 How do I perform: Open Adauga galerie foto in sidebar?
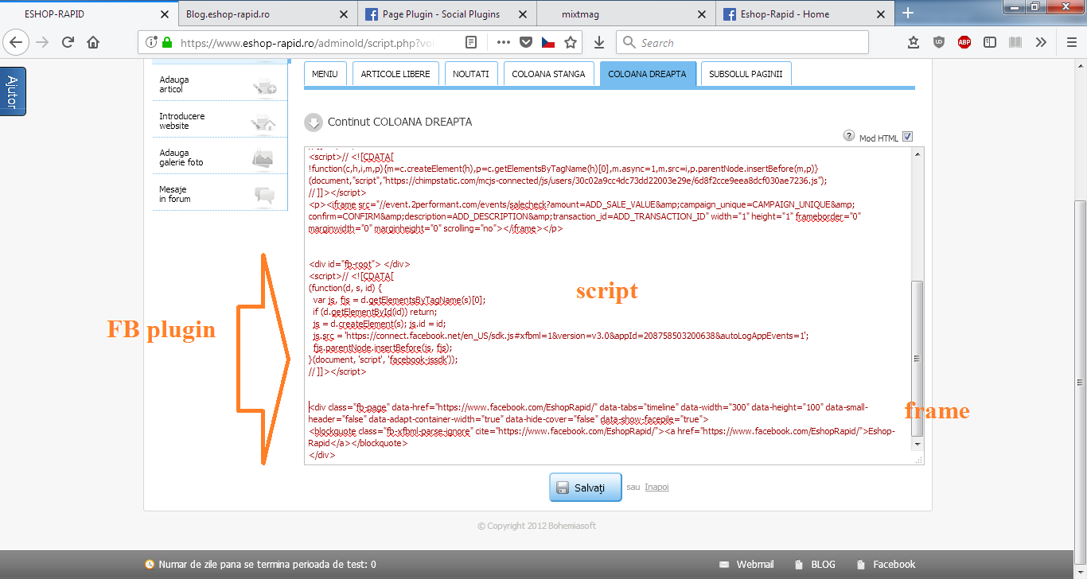click(220, 157)
